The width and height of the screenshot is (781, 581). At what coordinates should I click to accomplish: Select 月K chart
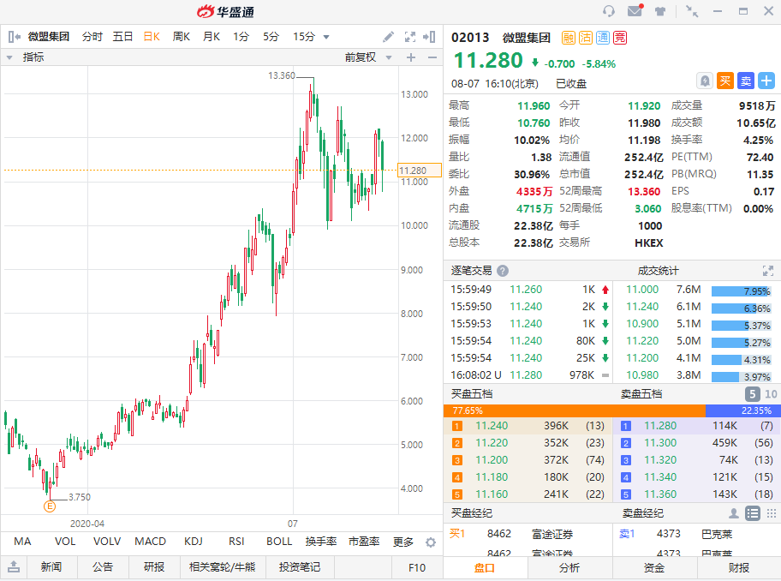[x=212, y=37]
